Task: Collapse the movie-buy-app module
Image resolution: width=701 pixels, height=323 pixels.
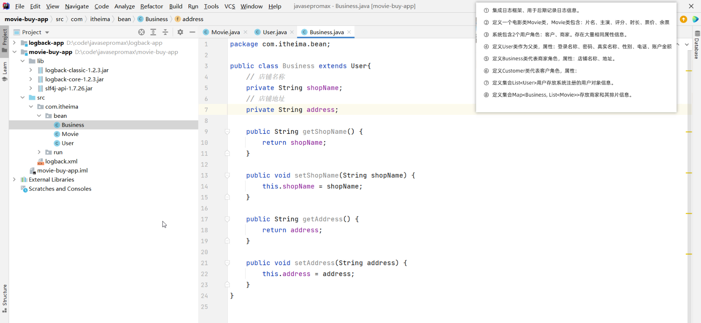Action: tap(14, 52)
